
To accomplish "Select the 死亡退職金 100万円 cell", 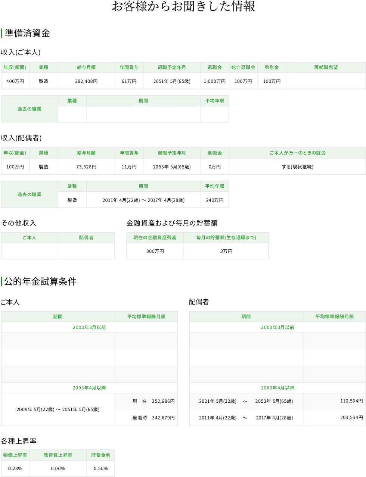I will point(243,81).
